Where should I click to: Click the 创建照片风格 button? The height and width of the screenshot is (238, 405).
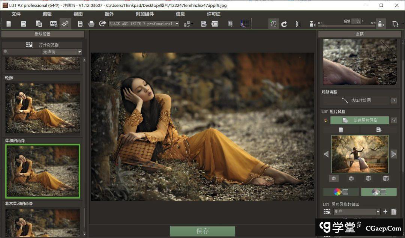point(360,121)
